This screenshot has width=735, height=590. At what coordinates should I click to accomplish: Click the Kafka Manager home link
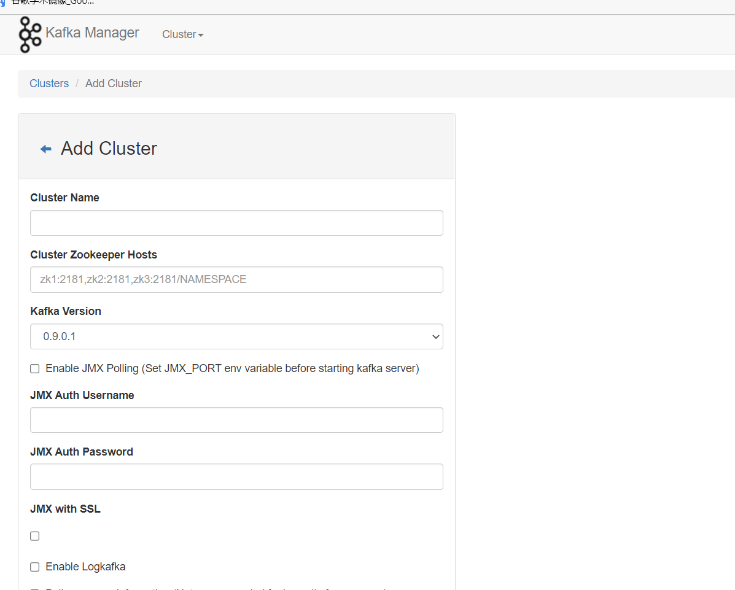click(x=92, y=33)
